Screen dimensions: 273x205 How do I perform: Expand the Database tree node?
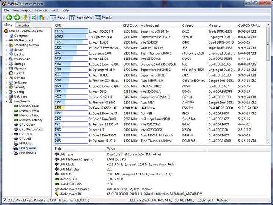pyautogui.click(x=6, y=97)
